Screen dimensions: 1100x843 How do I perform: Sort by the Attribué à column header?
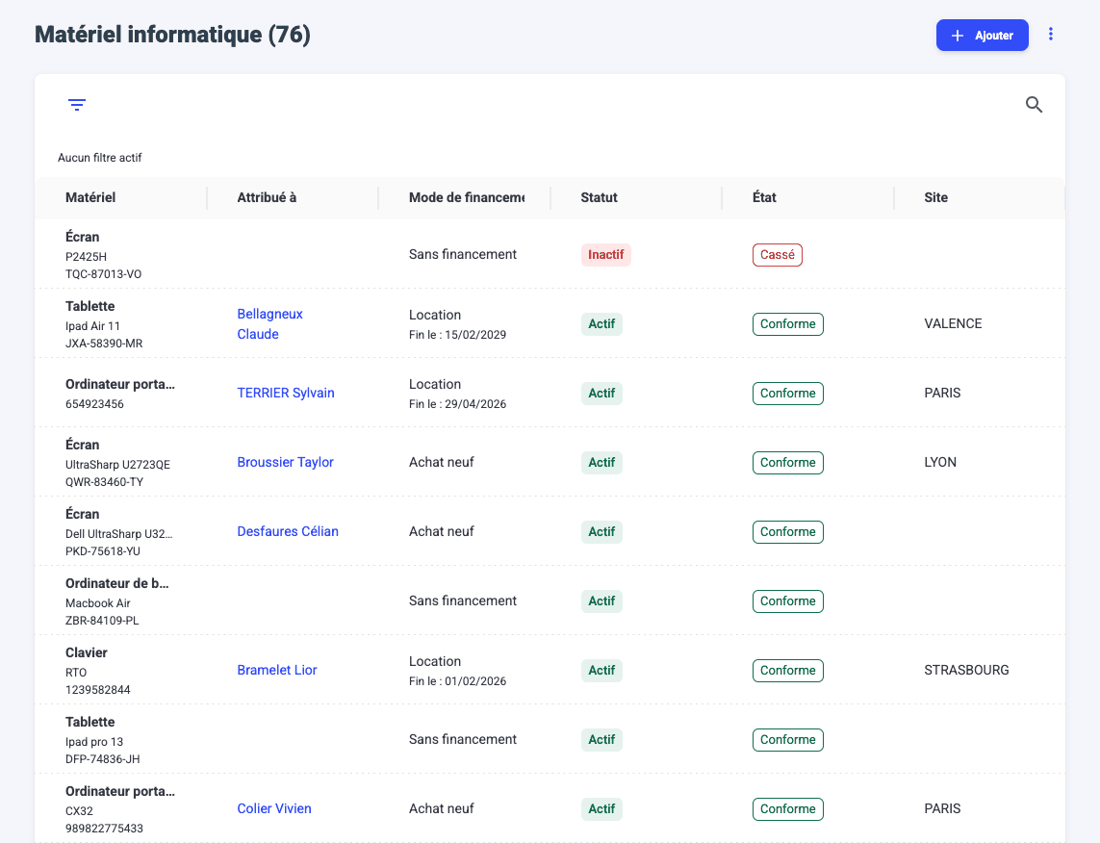click(x=267, y=198)
